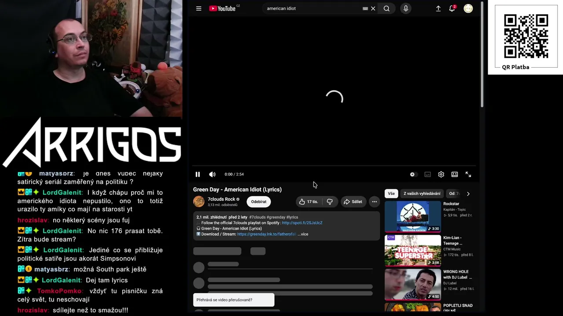Click chat message 'možná South park ještě'

(x=110, y=269)
